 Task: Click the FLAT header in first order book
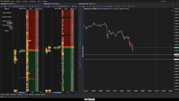pos(30,9)
